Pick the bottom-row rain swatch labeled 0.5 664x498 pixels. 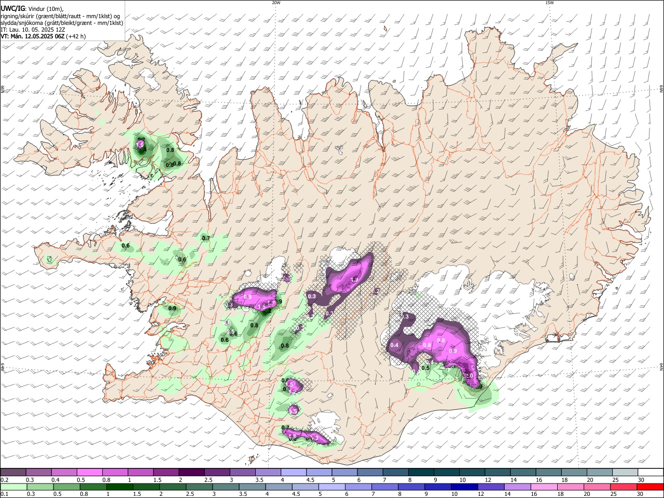tap(67, 487)
